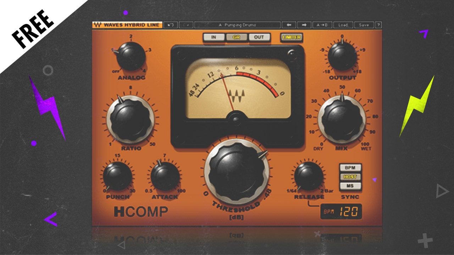Go to the previous preset with left arrow
This screenshot has width=454, height=255.
click(289, 25)
